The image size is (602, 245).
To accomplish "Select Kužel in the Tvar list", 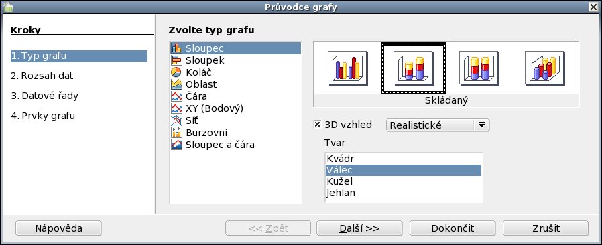I will click(x=403, y=181).
